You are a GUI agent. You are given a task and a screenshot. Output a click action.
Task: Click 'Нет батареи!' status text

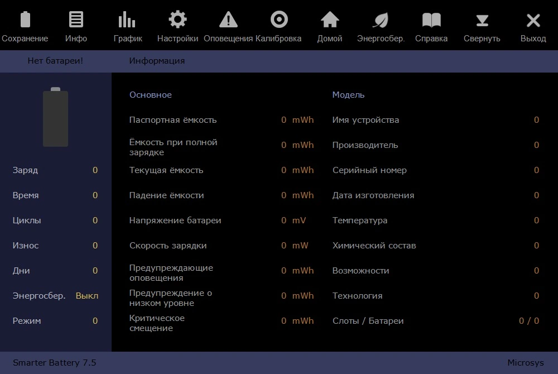55,61
